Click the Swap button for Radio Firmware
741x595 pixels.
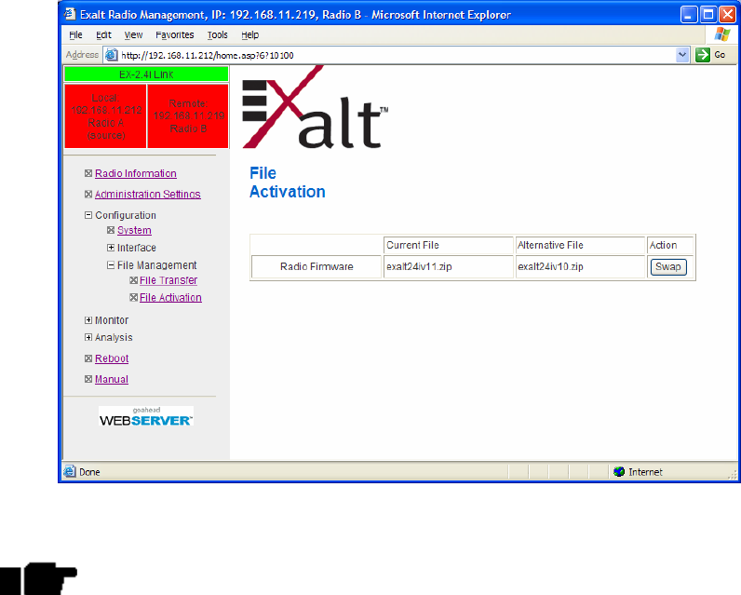668,267
